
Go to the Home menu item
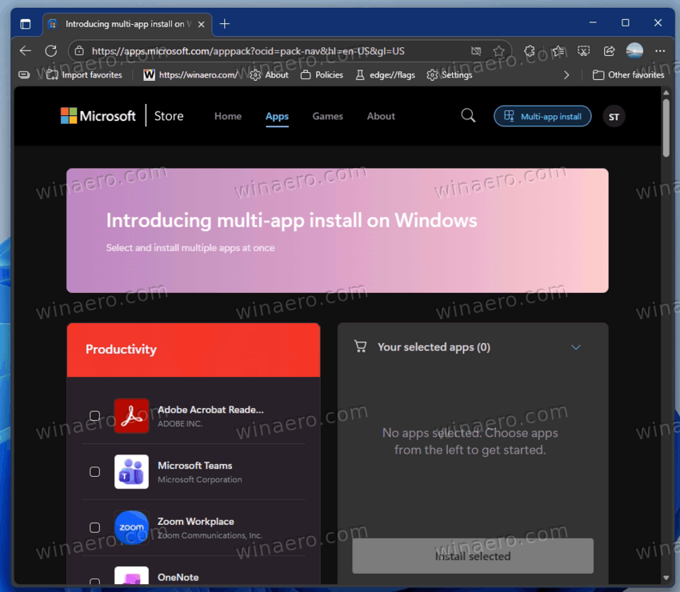point(227,116)
